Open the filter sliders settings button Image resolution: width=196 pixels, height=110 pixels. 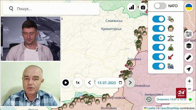(x=189, y=34)
